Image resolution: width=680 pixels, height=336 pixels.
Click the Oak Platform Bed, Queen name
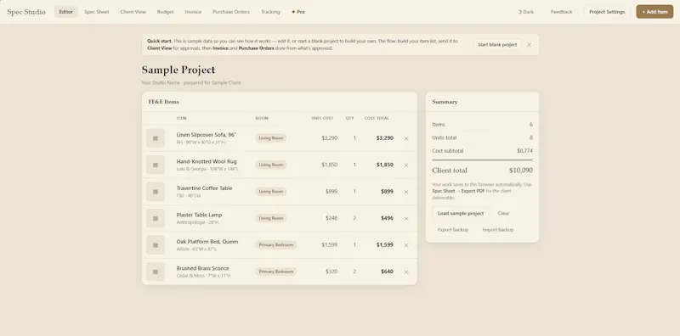tap(207, 242)
